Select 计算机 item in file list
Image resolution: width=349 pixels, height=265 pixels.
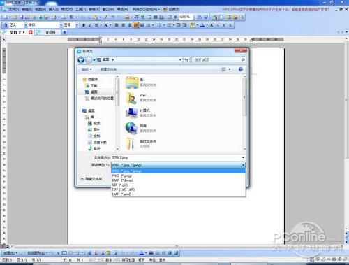tap(140, 113)
